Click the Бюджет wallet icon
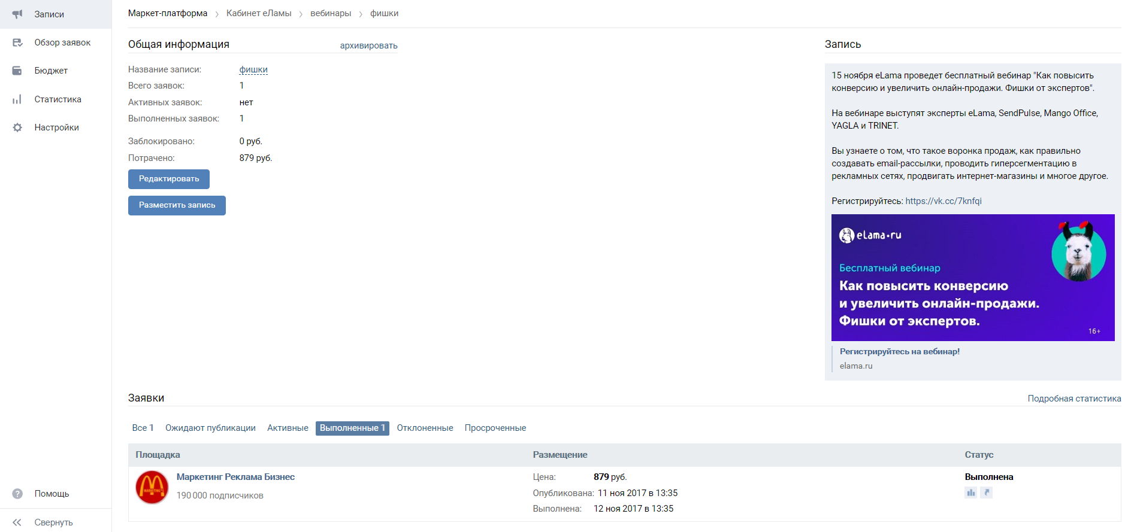This screenshot has height=532, width=1137. click(17, 71)
